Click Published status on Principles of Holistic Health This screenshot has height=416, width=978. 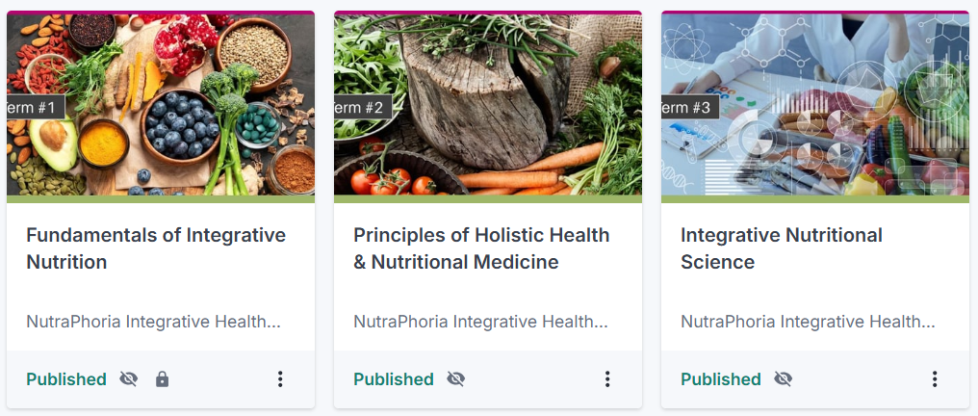tap(394, 379)
